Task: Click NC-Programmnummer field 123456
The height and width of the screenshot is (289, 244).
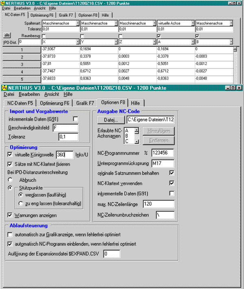Action: pyautogui.click(x=163, y=153)
